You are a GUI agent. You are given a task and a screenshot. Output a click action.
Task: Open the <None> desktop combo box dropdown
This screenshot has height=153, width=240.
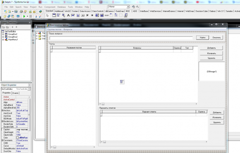pyautogui.click(x=128, y=7)
